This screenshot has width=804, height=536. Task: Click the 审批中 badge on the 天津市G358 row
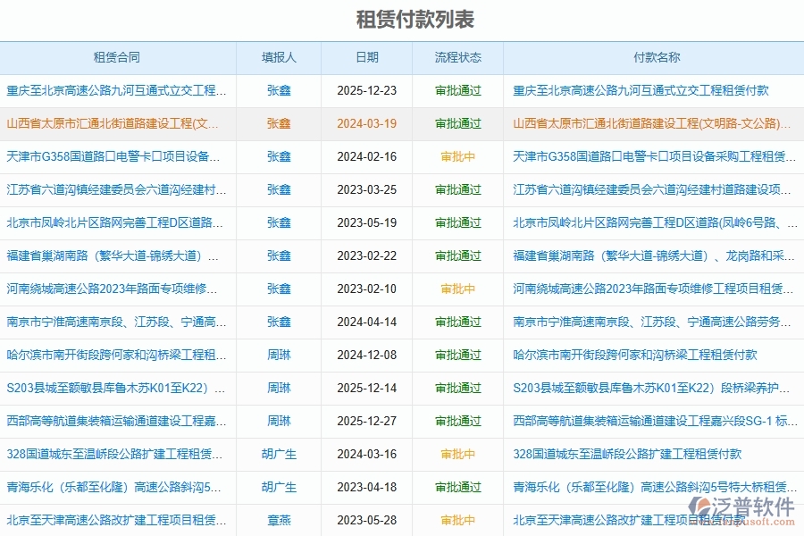(x=456, y=156)
